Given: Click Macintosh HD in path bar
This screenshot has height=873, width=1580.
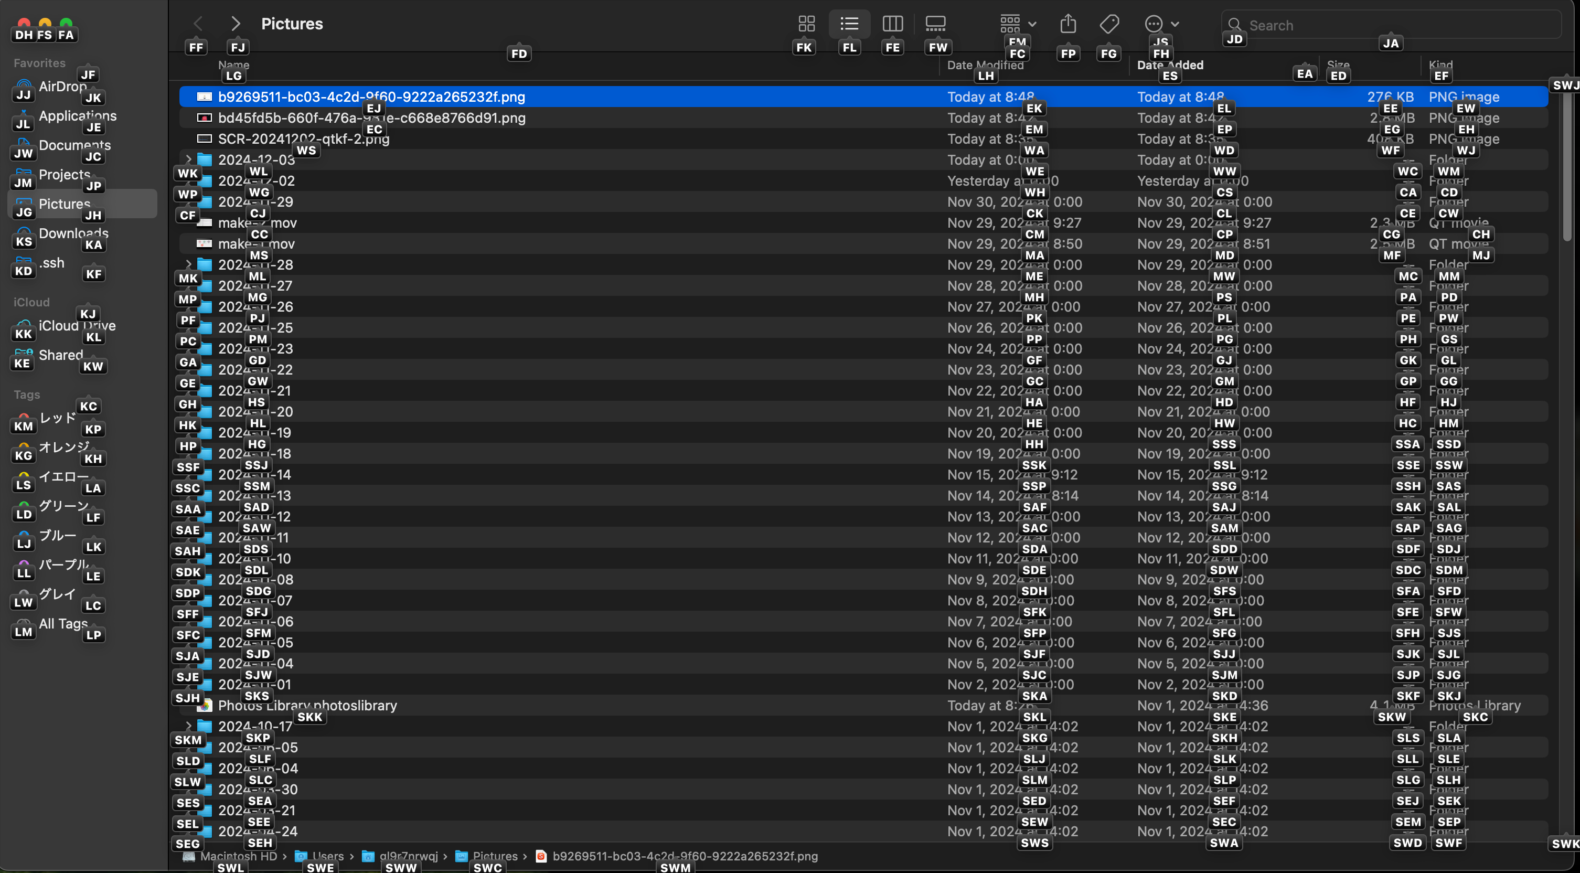Looking at the screenshot, I should (x=230, y=856).
